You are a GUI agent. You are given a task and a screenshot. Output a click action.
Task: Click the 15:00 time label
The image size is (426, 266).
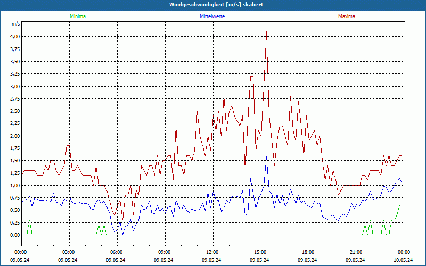click(260, 252)
